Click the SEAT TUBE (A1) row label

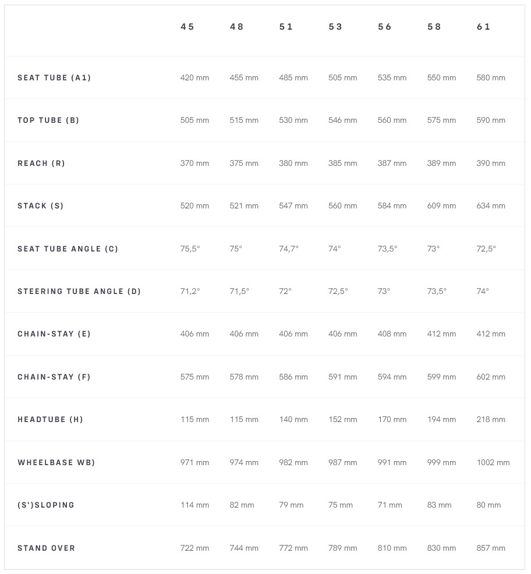(54, 77)
